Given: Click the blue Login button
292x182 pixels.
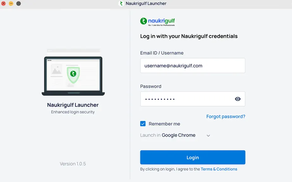Looking at the screenshot, I should pyautogui.click(x=193, y=157).
